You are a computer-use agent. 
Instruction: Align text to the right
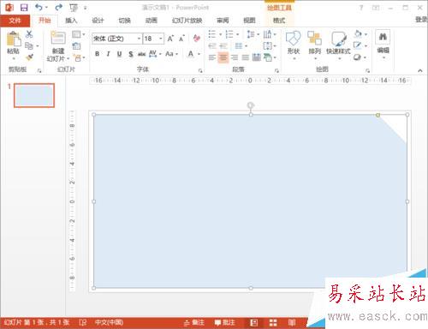[x=235, y=57]
